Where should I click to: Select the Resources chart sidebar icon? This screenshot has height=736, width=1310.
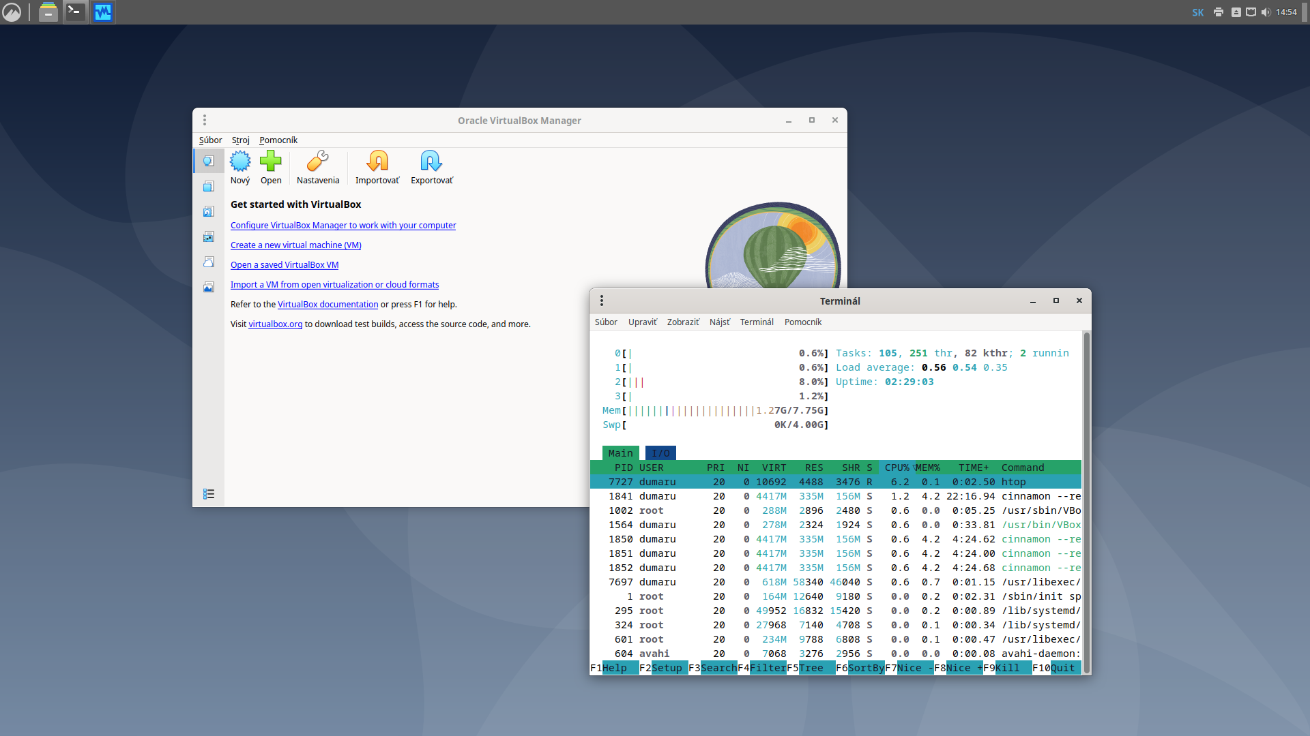coord(209,287)
